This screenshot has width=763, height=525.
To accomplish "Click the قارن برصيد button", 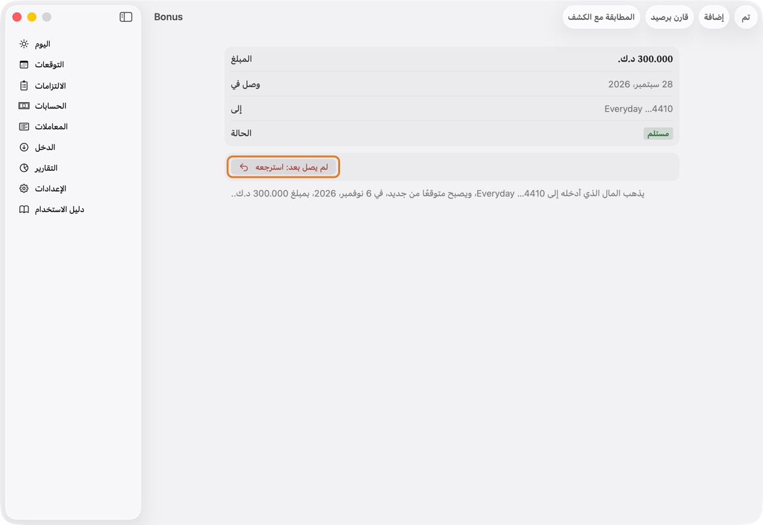I will pyautogui.click(x=669, y=17).
